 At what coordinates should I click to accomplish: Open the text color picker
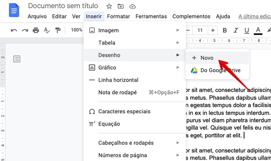(258, 30)
